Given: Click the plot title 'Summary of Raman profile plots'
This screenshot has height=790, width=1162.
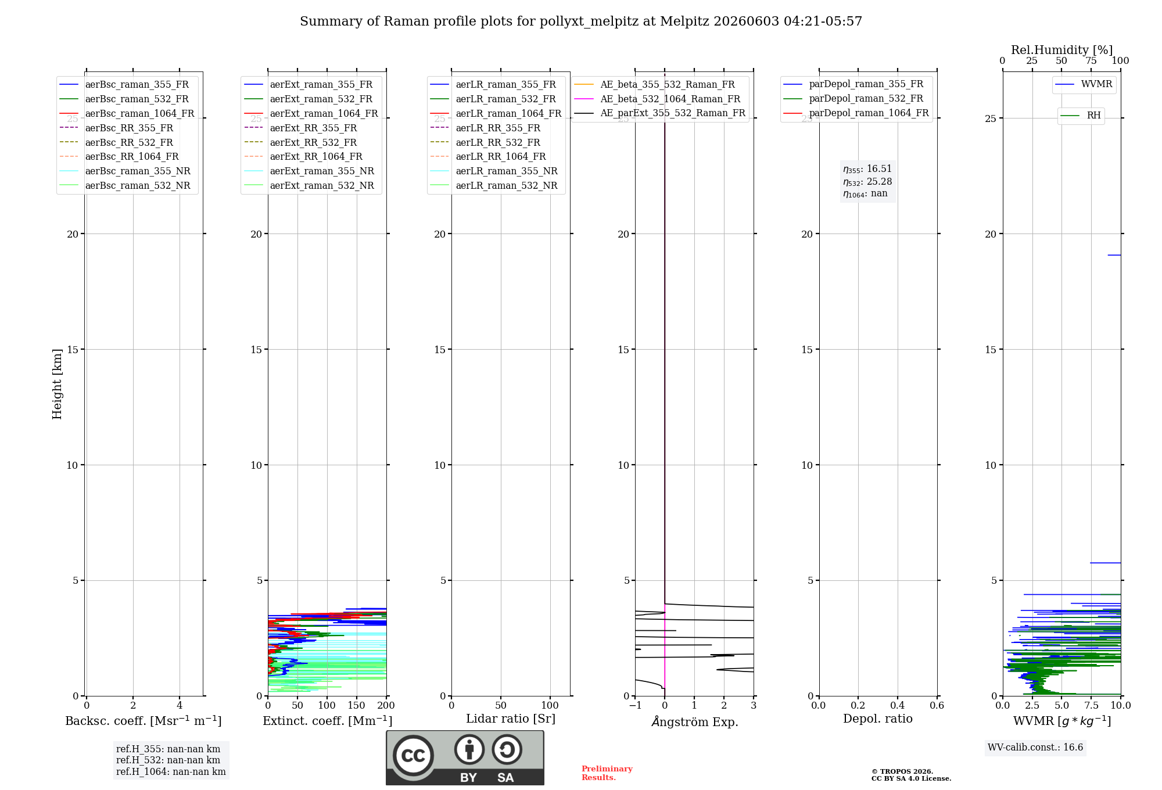Looking at the screenshot, I should 581,21.
